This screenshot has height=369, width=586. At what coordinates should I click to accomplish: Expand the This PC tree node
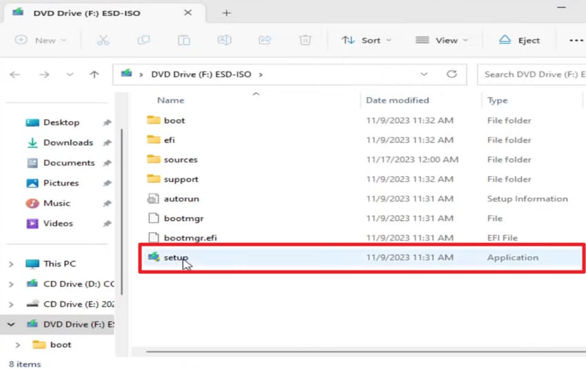click(11, 264)
